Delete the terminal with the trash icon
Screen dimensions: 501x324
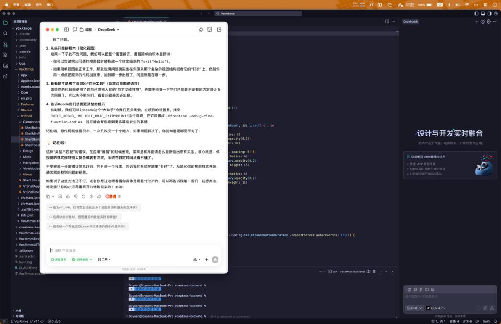coord(374,272)
